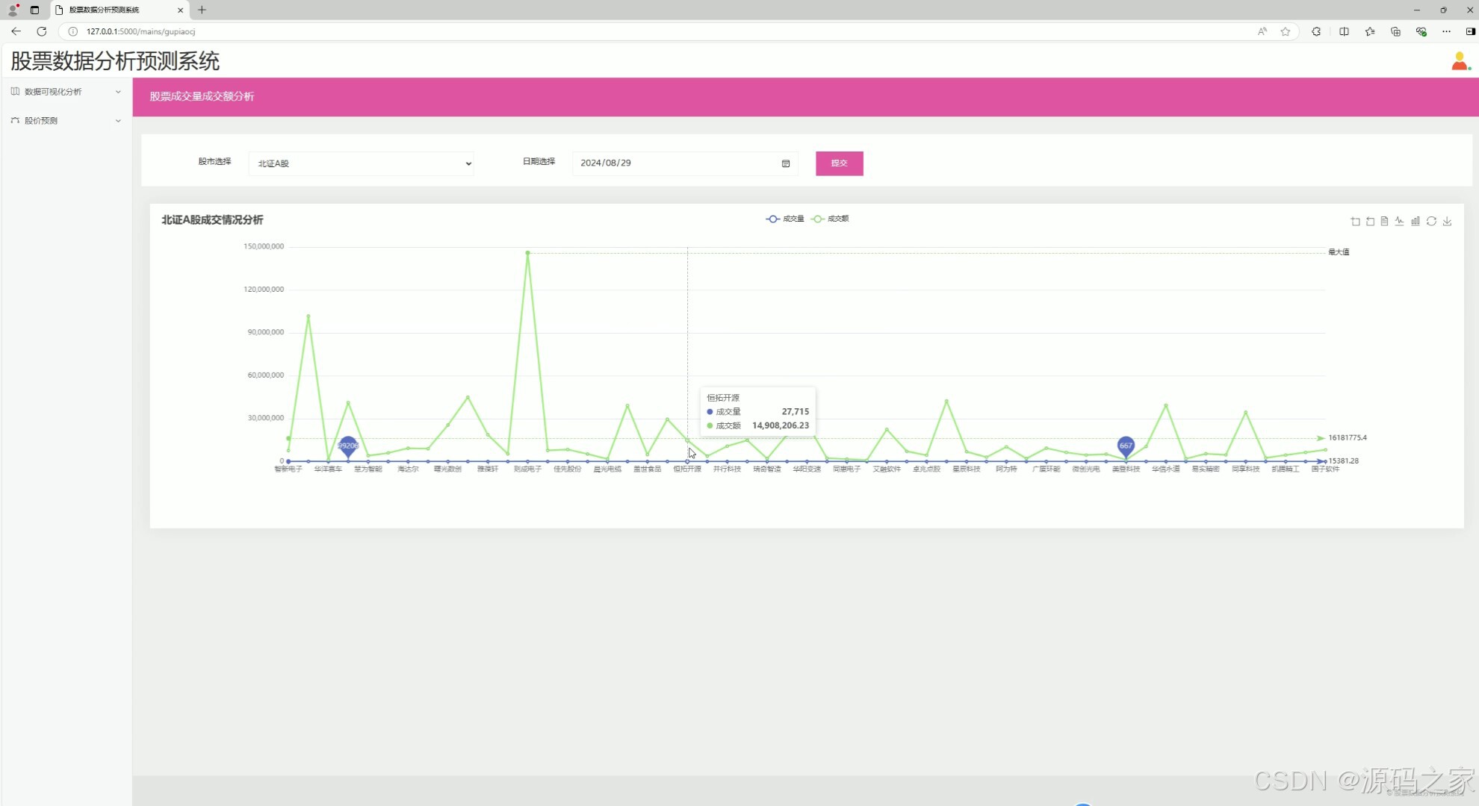The width and height of the screenshot is (1479, 806).
Task: Switch chart to line type
Action: (1399, 222)
